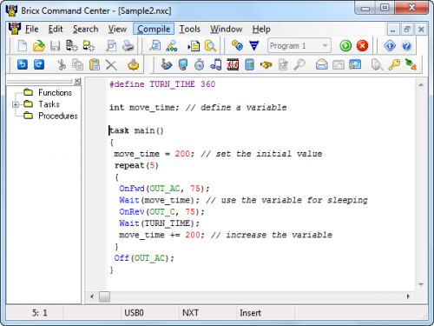434x326 pixels.
Task: Click the horizontal scrollbar thumb
Action: tap(104, 296)
